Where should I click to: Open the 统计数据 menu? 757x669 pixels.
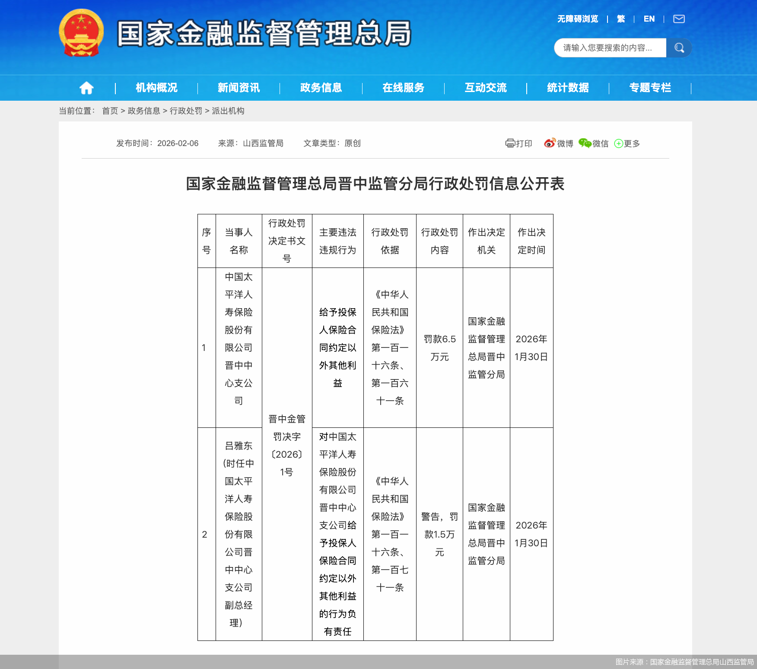[568, 88]
